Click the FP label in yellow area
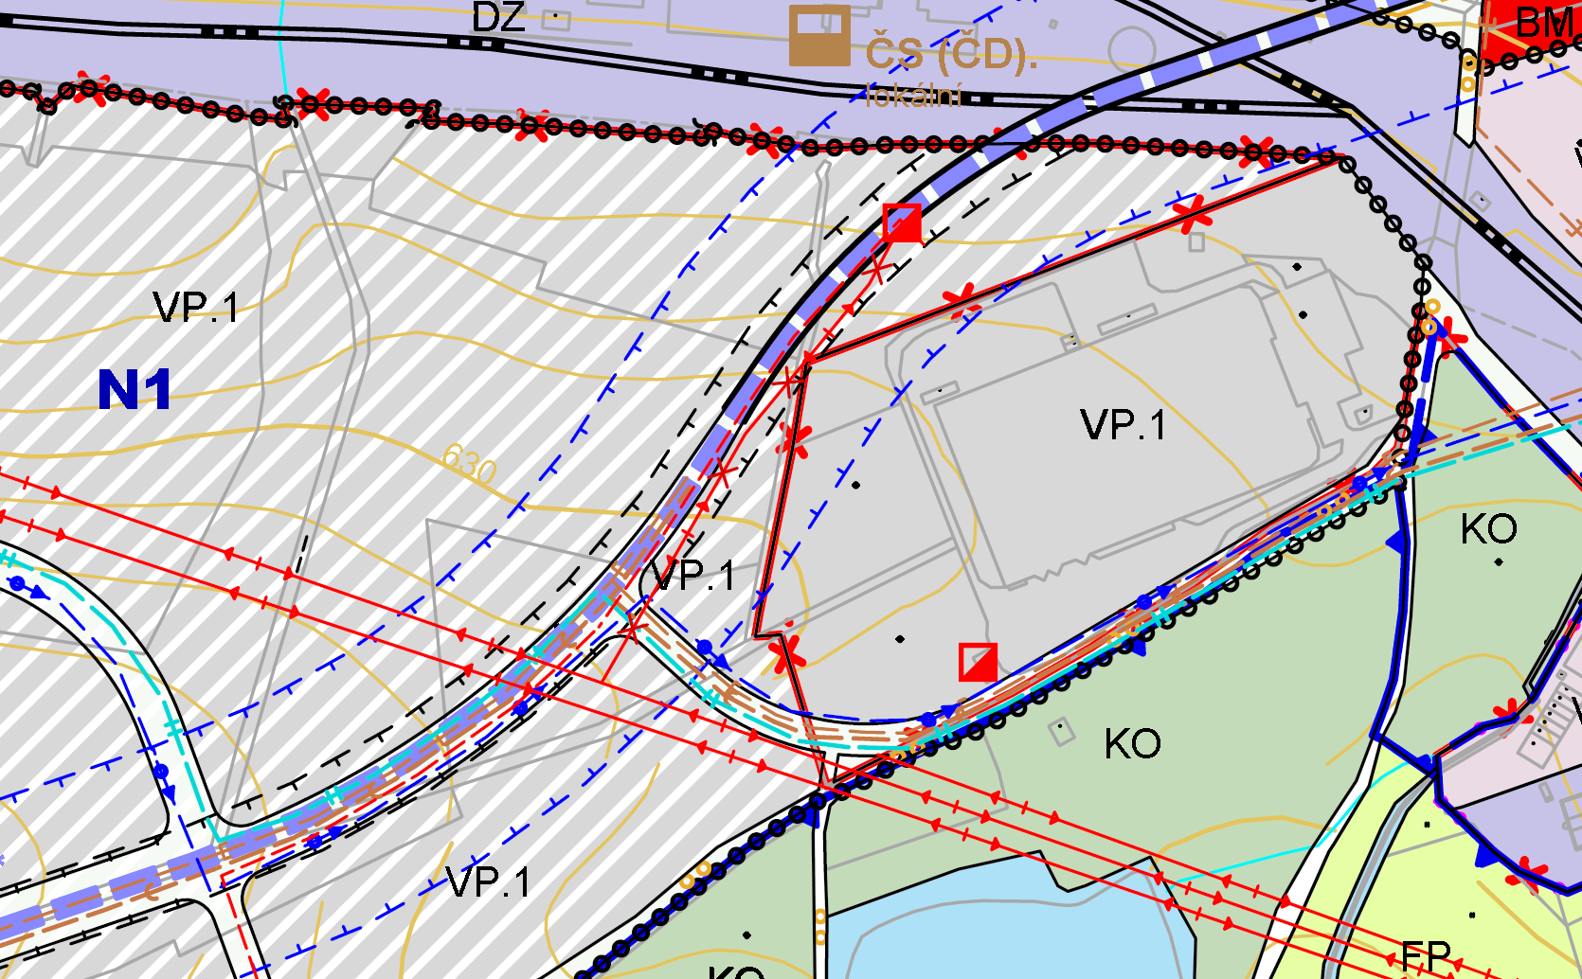Viewport: 1582px width, 979px height. [x=1425, y=955]
